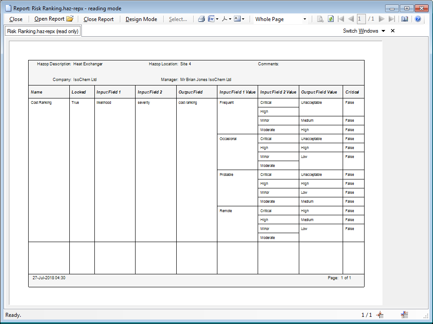
Task: Click the search preview magnifier icon
Action: pyautogui.click(x=320, y=19)
